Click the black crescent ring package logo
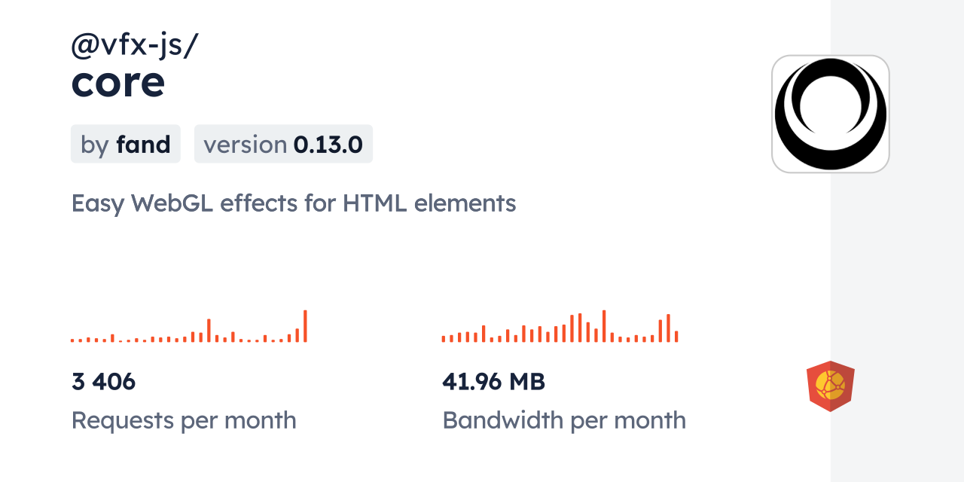Screen dimensions: 964x482 click(x=831, y=114)
